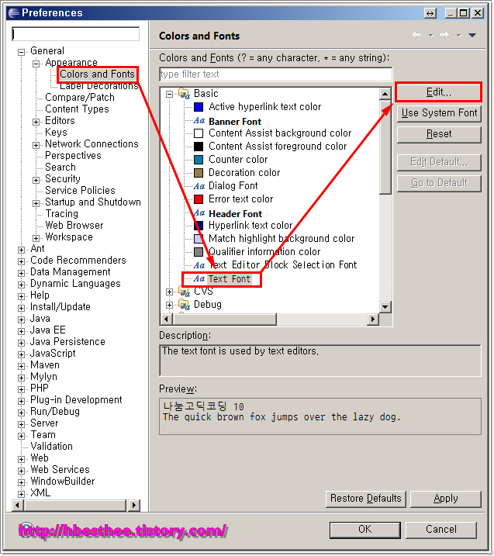Expand the Network Connections node
This screenshot has width=494, height=556.
point(36,145)
